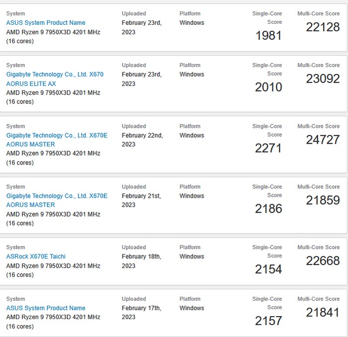348x337 pixels.
Task: Click the single-core score 1981
Action: coord(268,36)
